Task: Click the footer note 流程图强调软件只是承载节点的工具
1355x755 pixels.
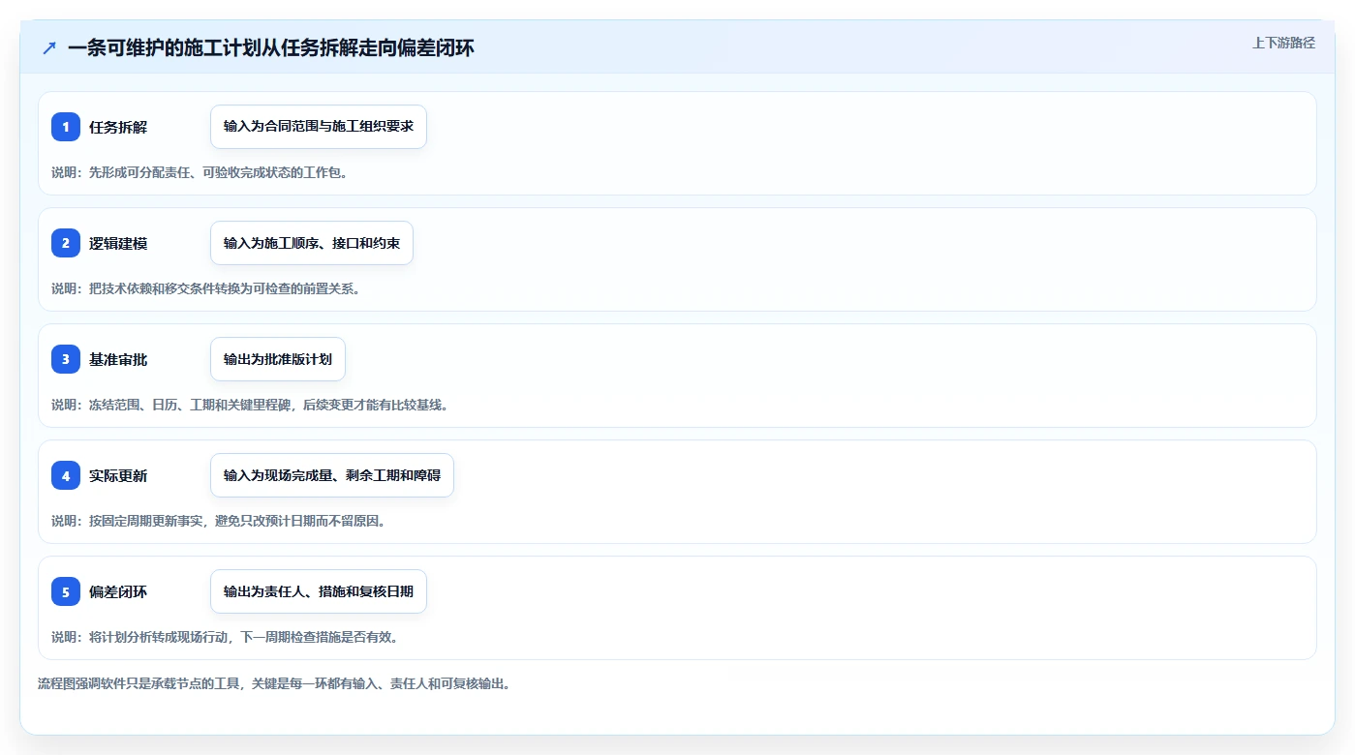Action: click(x=274, y=683)
